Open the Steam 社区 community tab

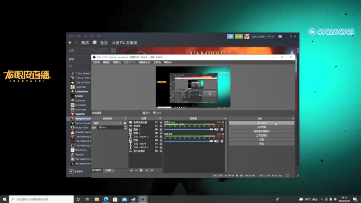tap(104, 42)
